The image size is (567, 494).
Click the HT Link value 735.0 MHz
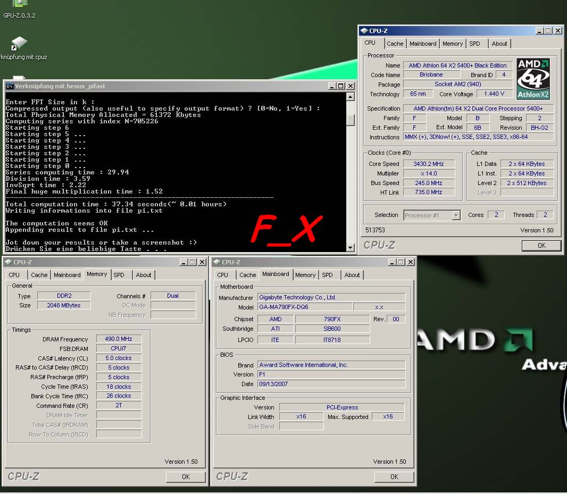[429, 192]
